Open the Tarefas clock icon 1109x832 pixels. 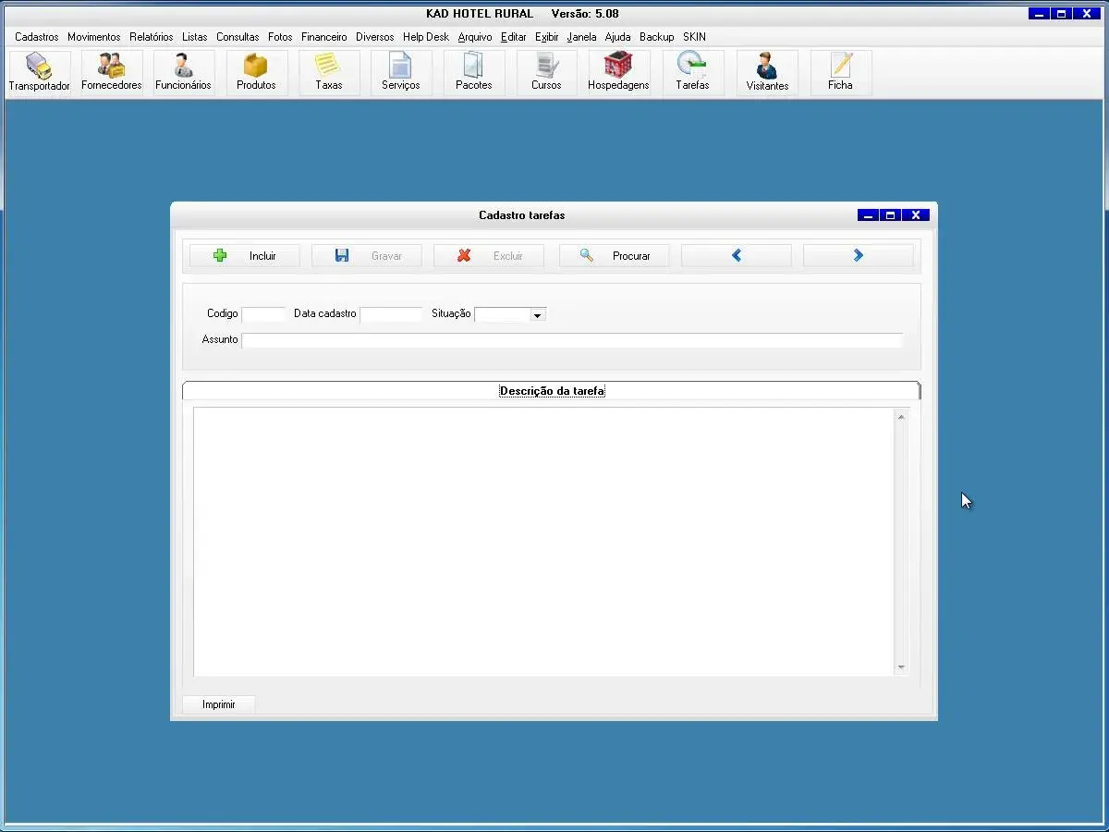(692, 72)
